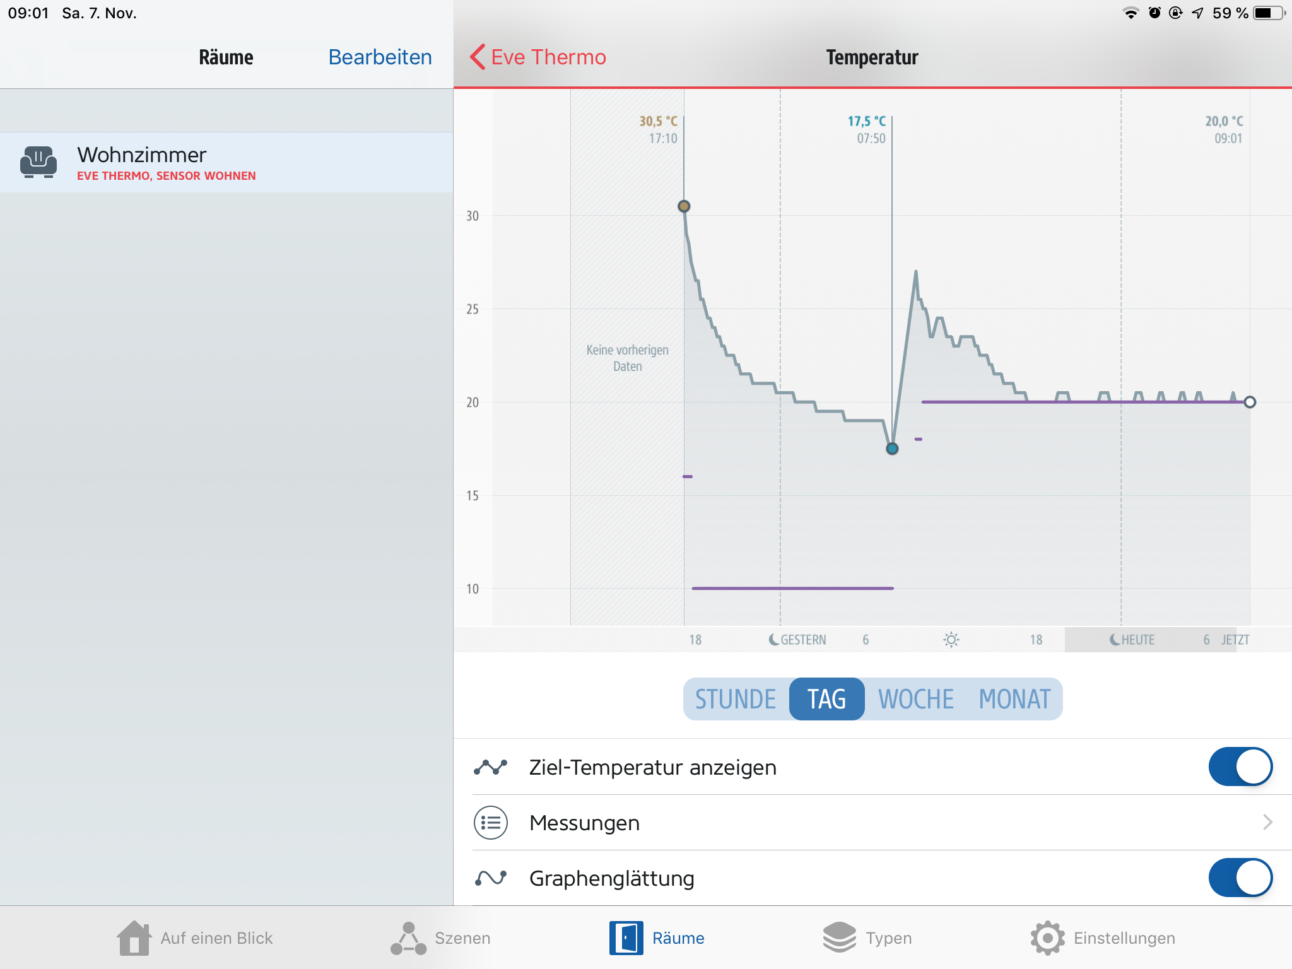
Task: Tap the Wohnzimmer sofa room icon
Action: pos(38,162)
